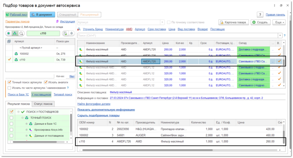Focus the Поиск (Ctrl+F) input field
The height and width of the screenshot is (158, 293).
tap(177, 36)
